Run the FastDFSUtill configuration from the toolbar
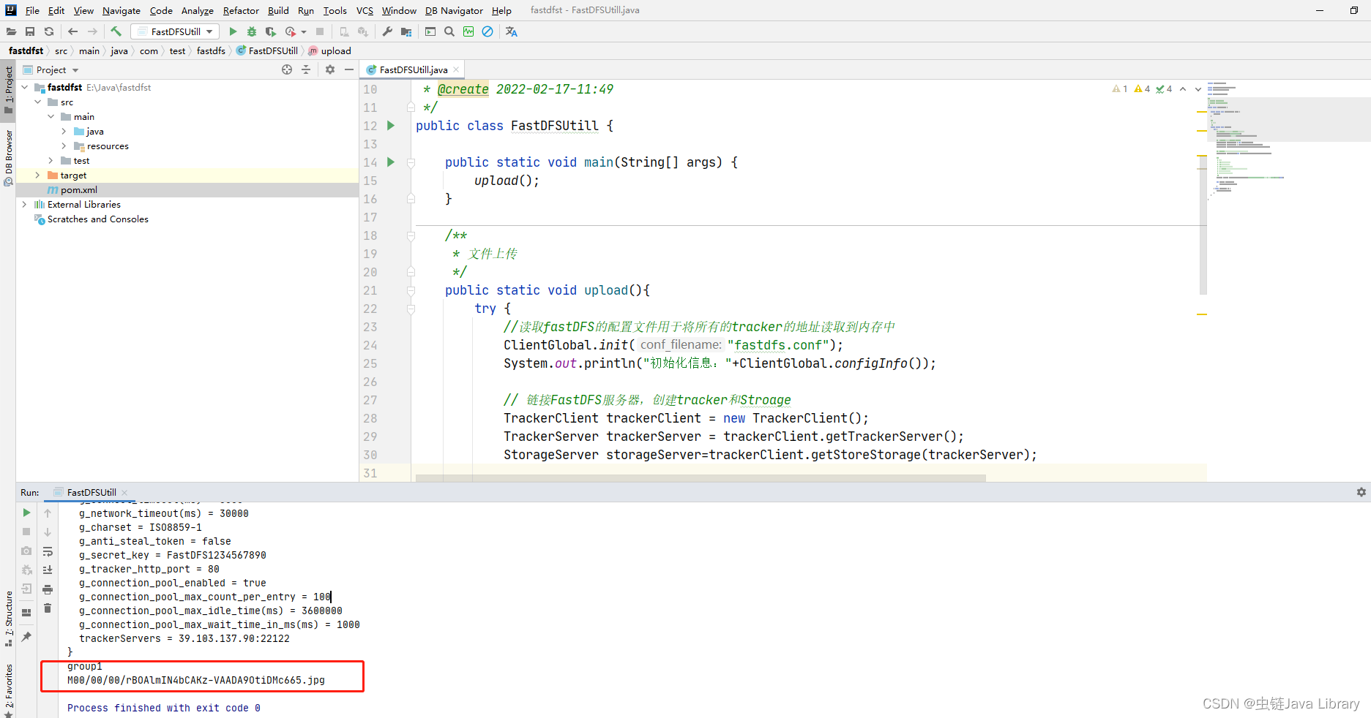 coord(233,31)
